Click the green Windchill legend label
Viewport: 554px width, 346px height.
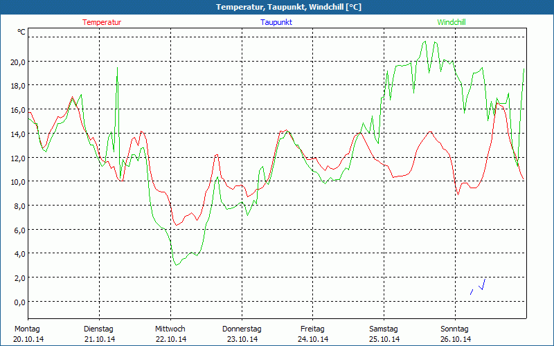point(452,22)
